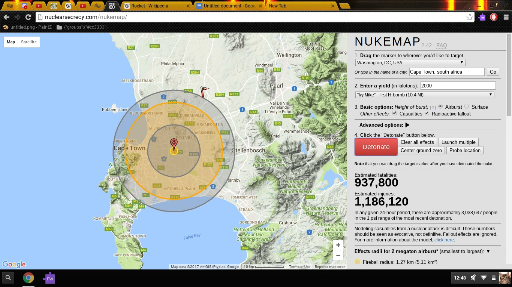Viewport: 512px width, 287px height.
Task: Open the Wi-Fi status icon in the tray
Action: [484, 278]
